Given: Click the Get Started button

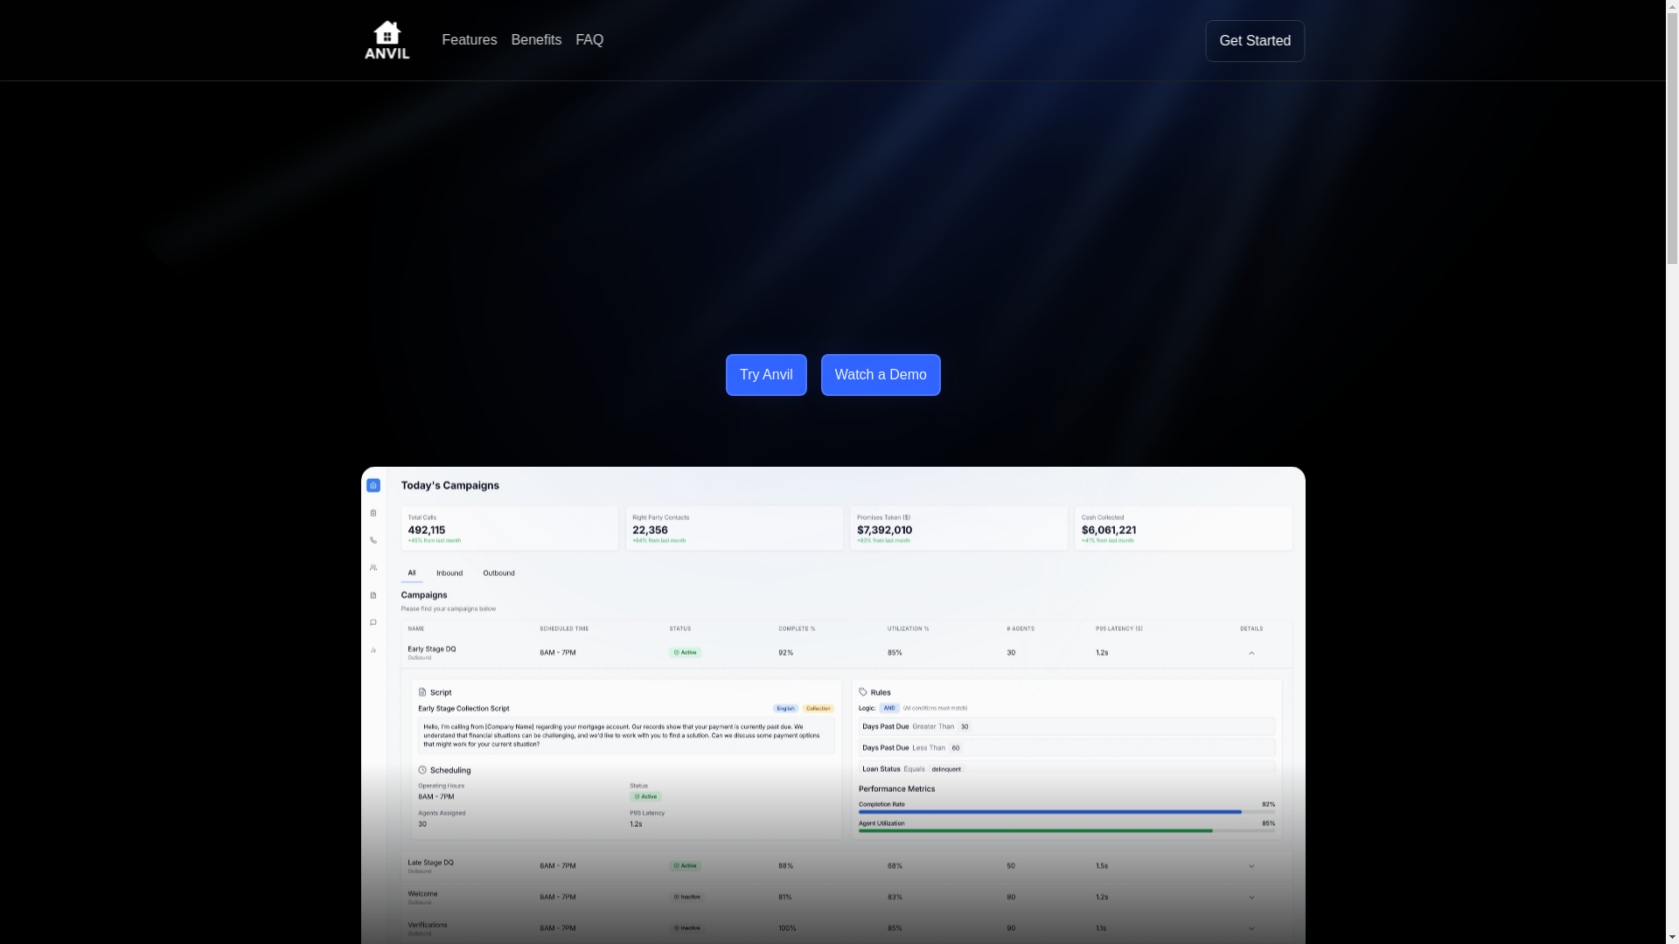Looking at the screenshot, I should 1255,41.
